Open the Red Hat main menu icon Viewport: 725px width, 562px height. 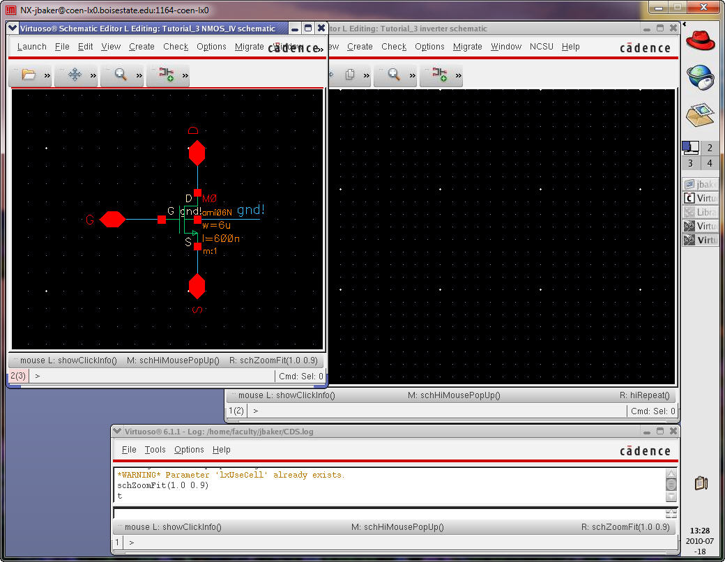pos(700,39)
